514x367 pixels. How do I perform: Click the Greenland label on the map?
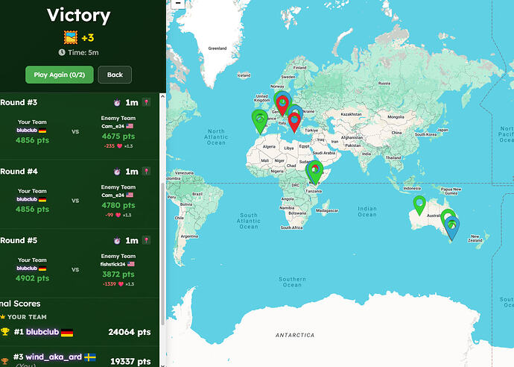(x=218, y=48)
